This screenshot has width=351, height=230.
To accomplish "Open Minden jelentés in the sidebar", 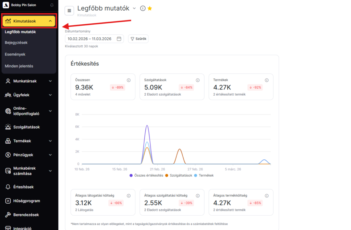I will coord(19,66).
